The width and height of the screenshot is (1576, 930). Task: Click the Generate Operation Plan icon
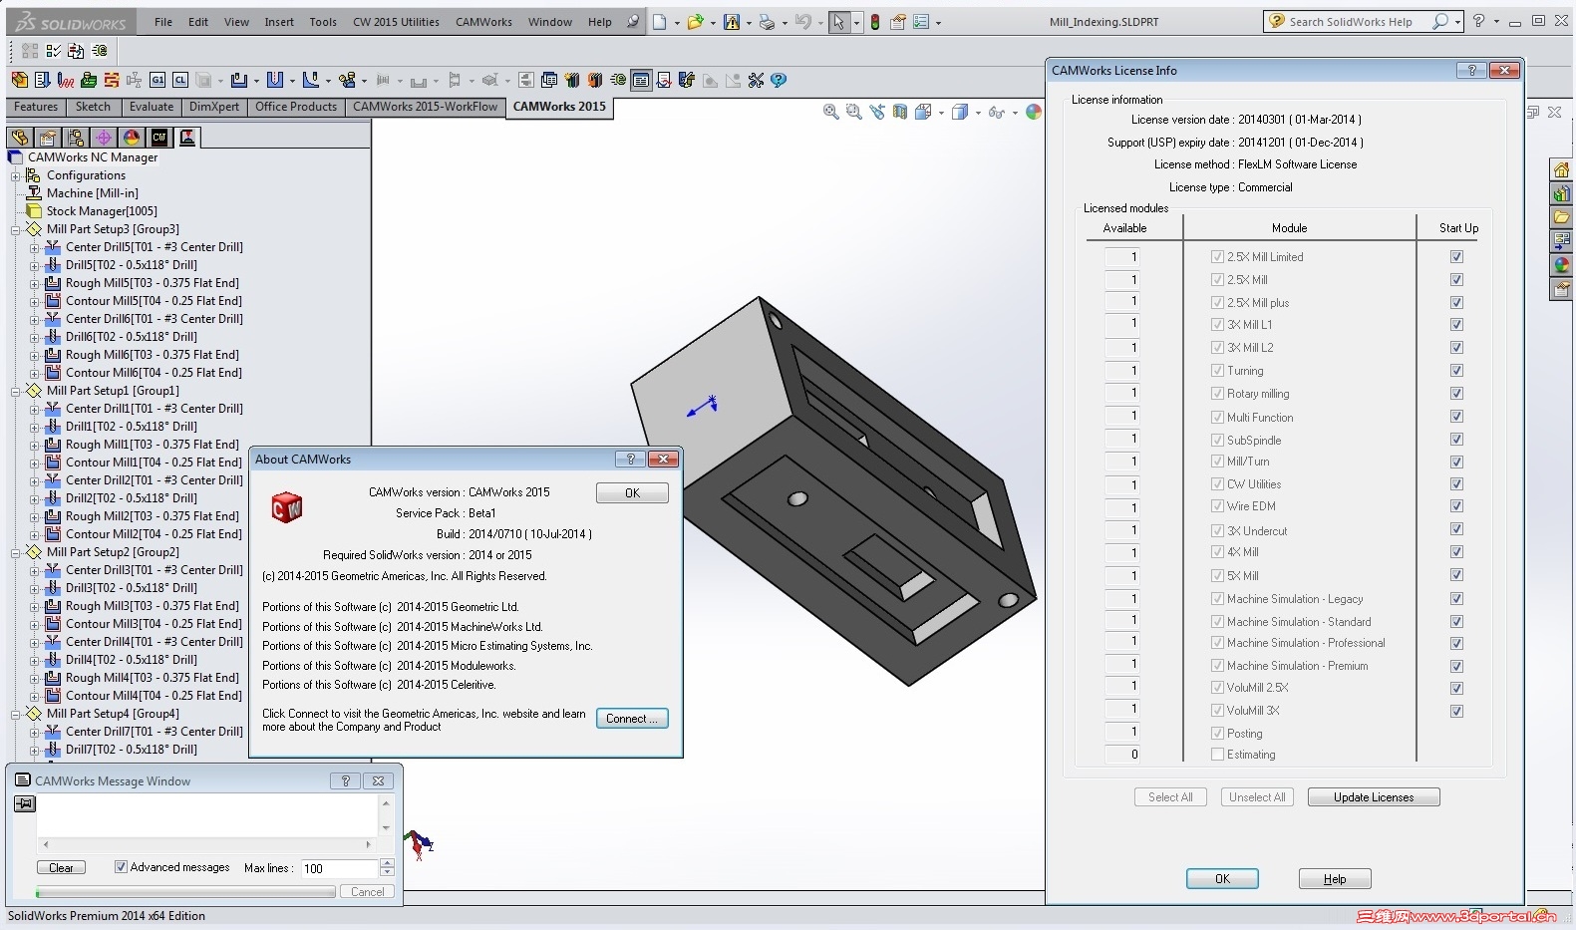tap(42, 80)
